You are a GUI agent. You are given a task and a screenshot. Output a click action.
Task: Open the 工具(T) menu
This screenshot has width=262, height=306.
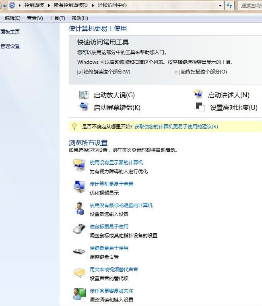coord(57,18)
